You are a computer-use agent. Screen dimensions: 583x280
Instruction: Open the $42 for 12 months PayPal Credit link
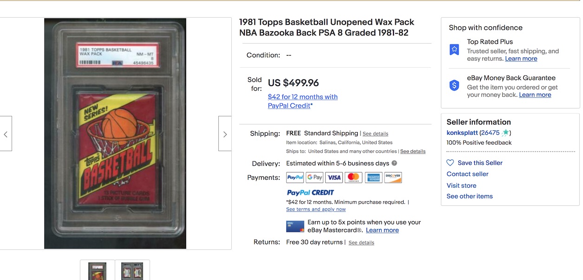point(302,101)
